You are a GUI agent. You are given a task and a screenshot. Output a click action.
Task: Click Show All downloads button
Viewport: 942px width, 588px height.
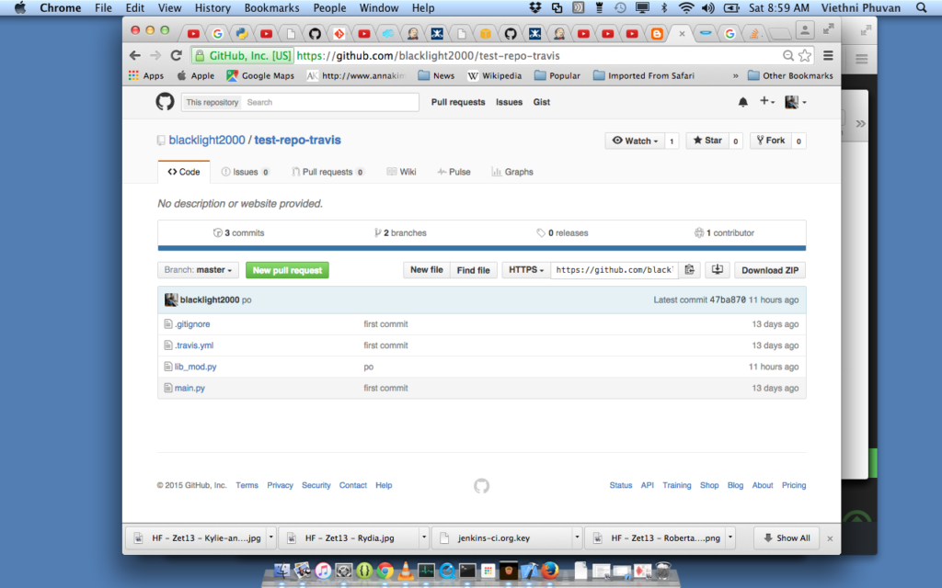pos(787,538)
